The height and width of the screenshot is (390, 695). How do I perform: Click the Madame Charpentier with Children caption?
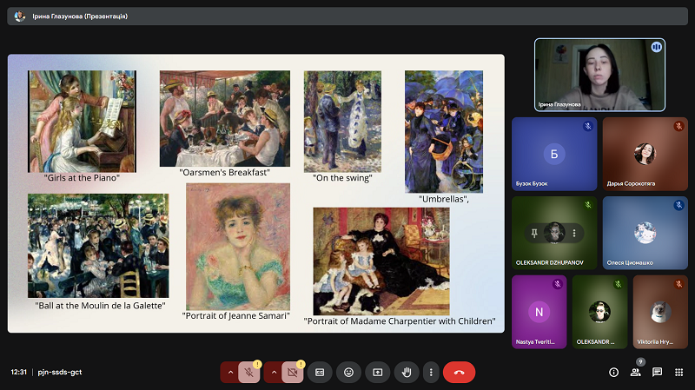pyautogui.click(x=400, y=321)
